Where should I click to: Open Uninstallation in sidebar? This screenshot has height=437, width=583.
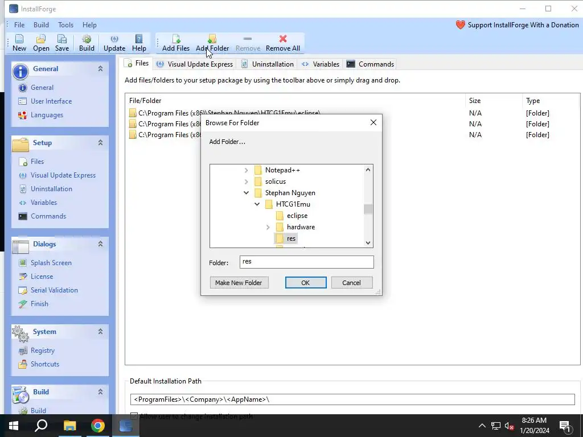click(51, 189)
